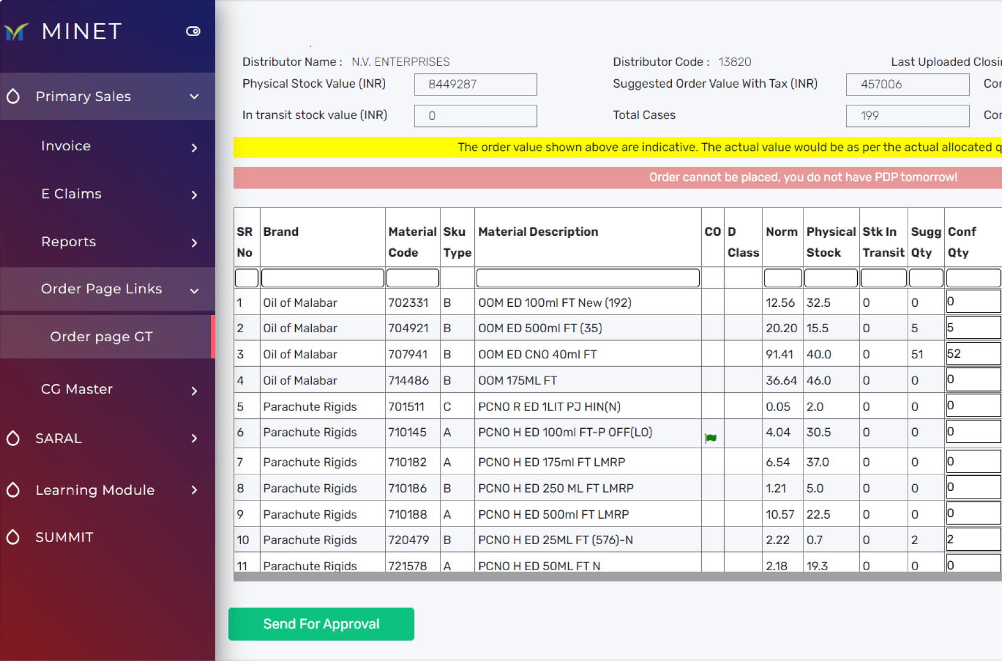The width and height of the screenshot is (1002, 669).
Task: Click the horizontal table scrollbar
Action: point(618,577)
